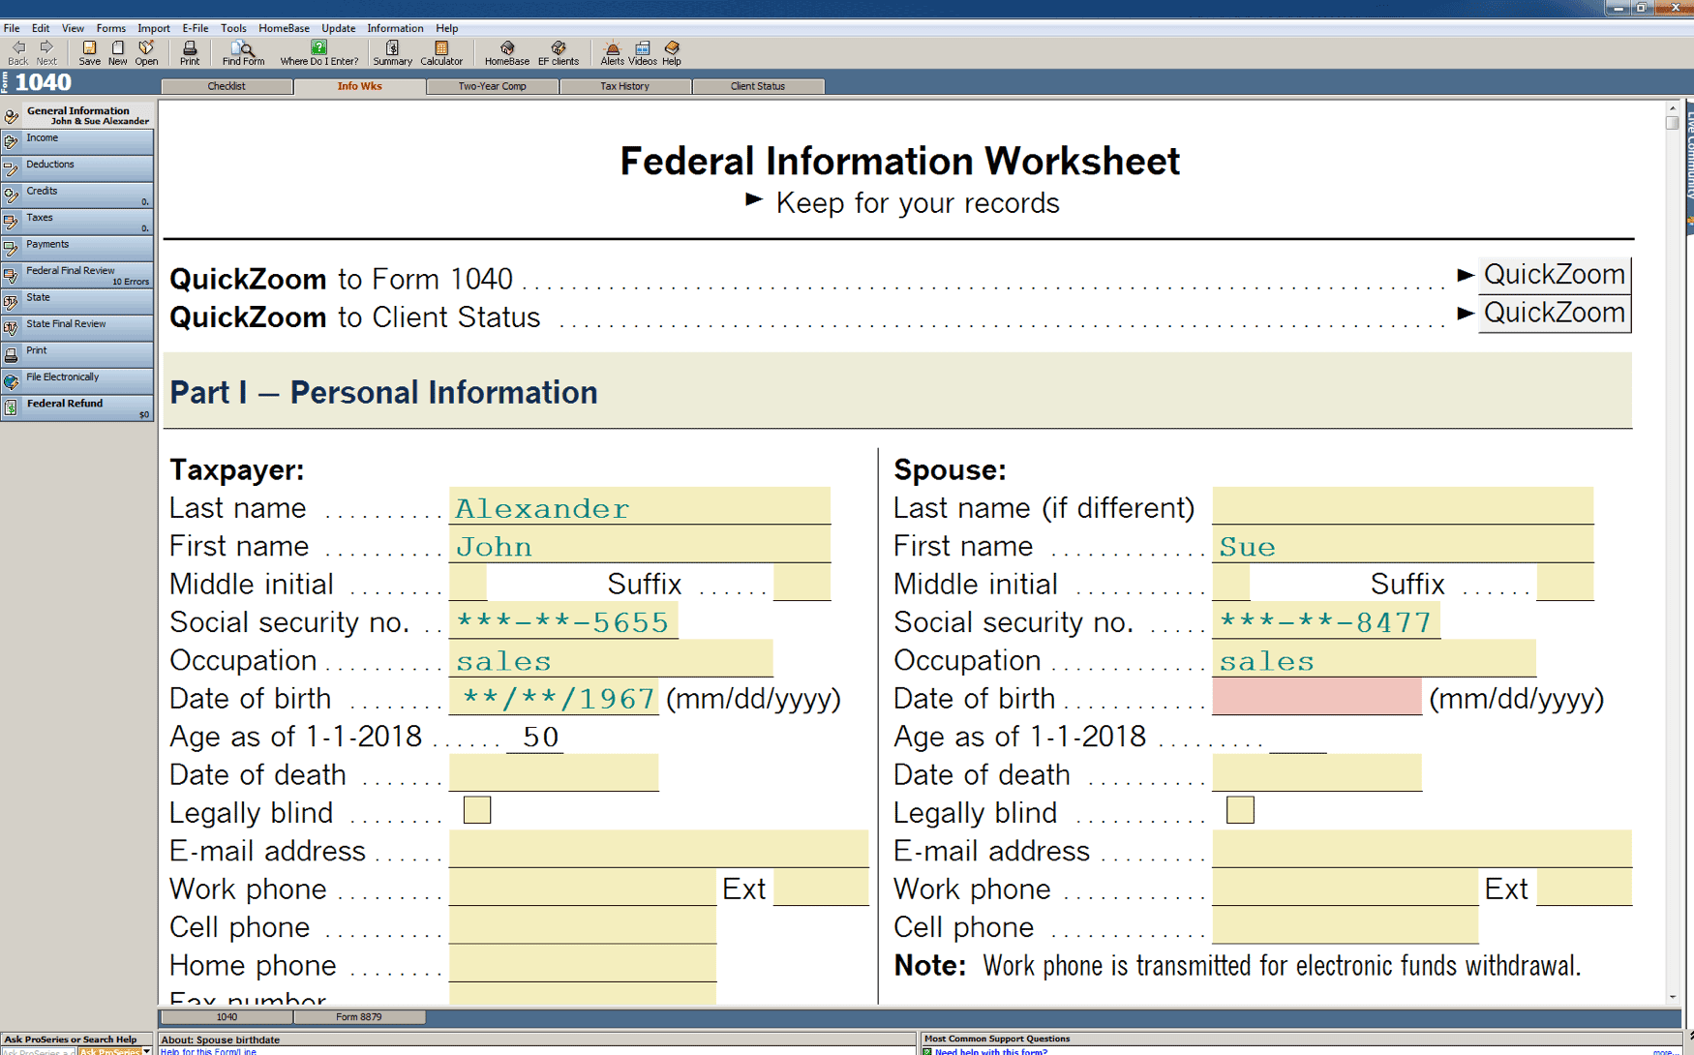Select Deductions section in sidebar
The image size is (1694, 1055).
click(77, 167)
